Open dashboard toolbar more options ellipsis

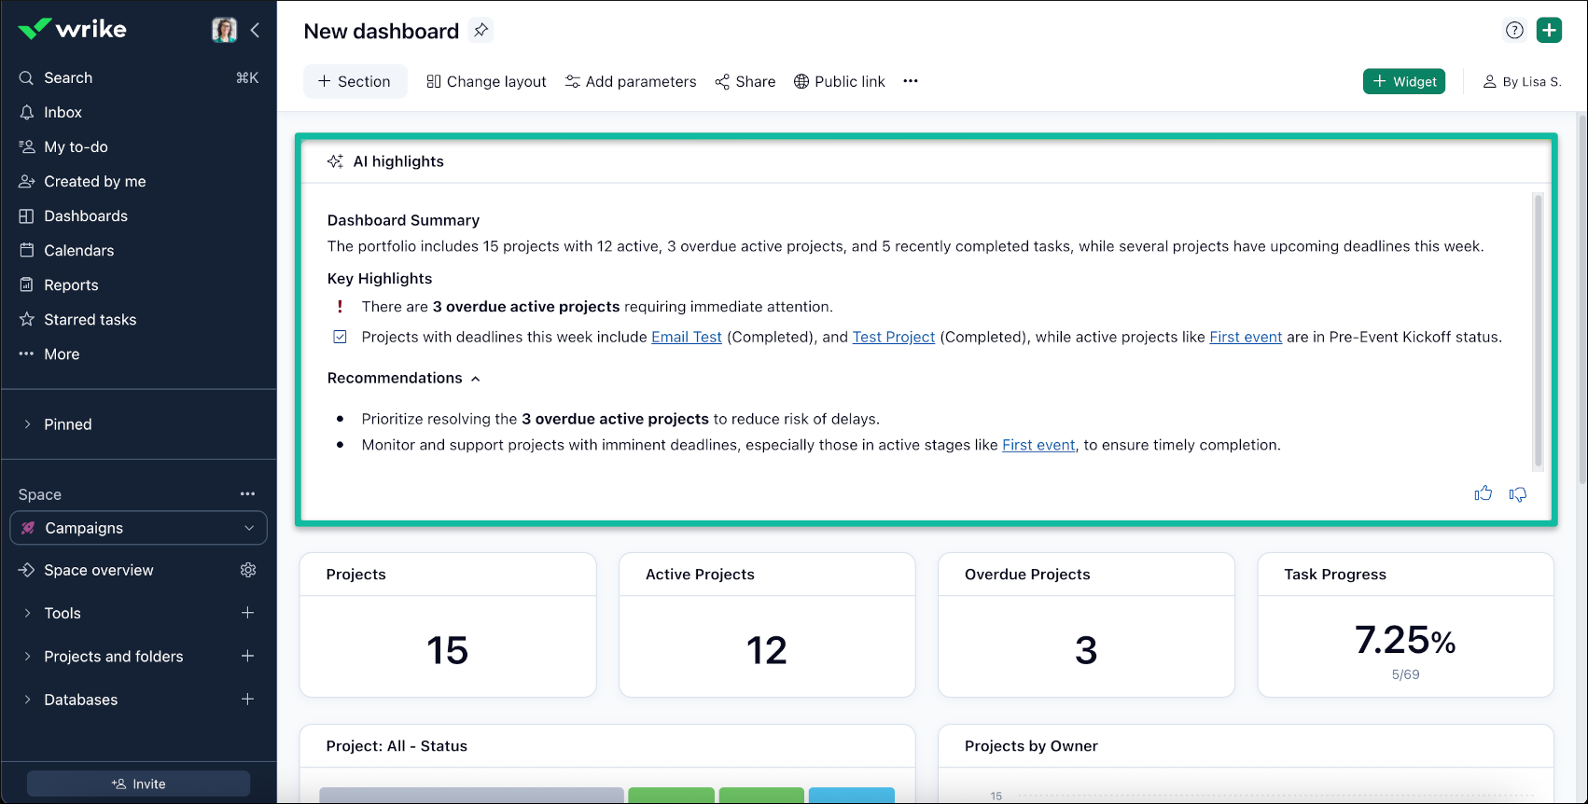[910, 81]
